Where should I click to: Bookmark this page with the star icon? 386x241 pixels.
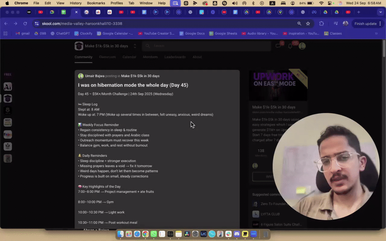coord(308,24)
